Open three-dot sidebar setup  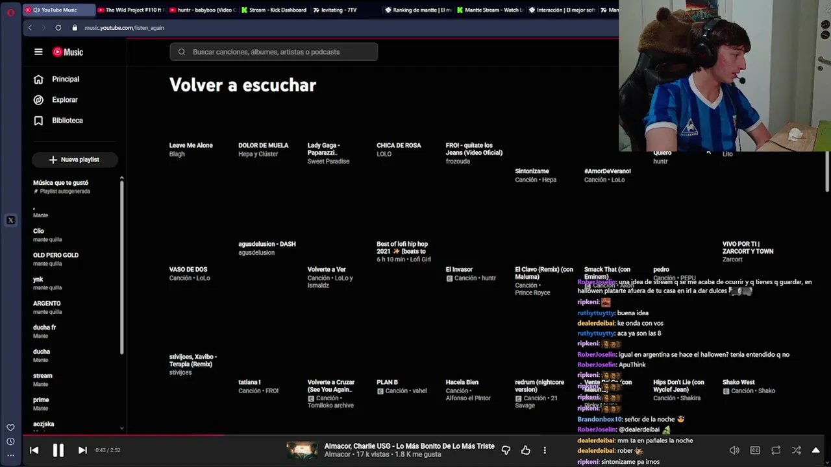coord(10,455)
